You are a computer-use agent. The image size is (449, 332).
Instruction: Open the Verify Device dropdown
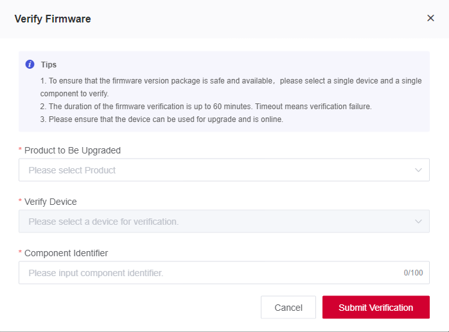(x=224, y=222)
